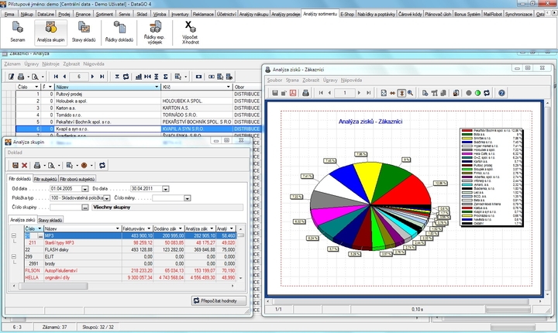This screenshot has width=558, height=333.
Task: Open the Seznam ribbon icon
Action: point(17,32)
